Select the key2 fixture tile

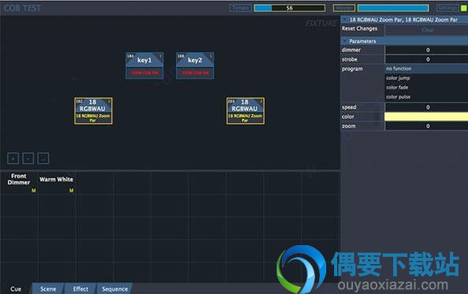tap(195, 65)
